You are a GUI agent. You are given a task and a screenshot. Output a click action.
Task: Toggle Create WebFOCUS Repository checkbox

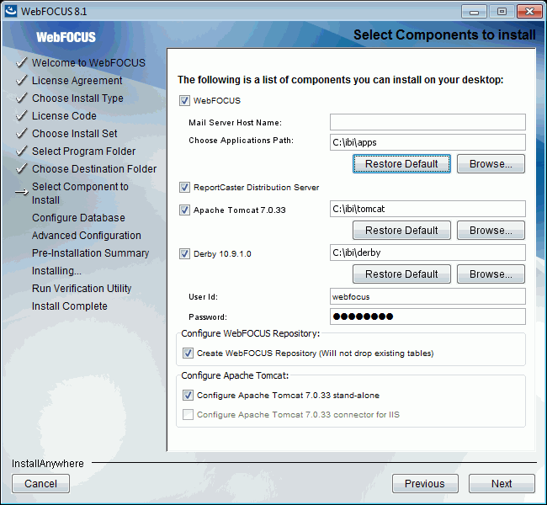coord(188,353)
